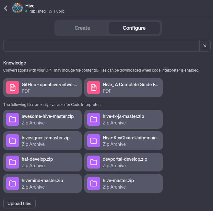
Task: Select 'haf-develop.zip' file name text
Action: point(37,159)
